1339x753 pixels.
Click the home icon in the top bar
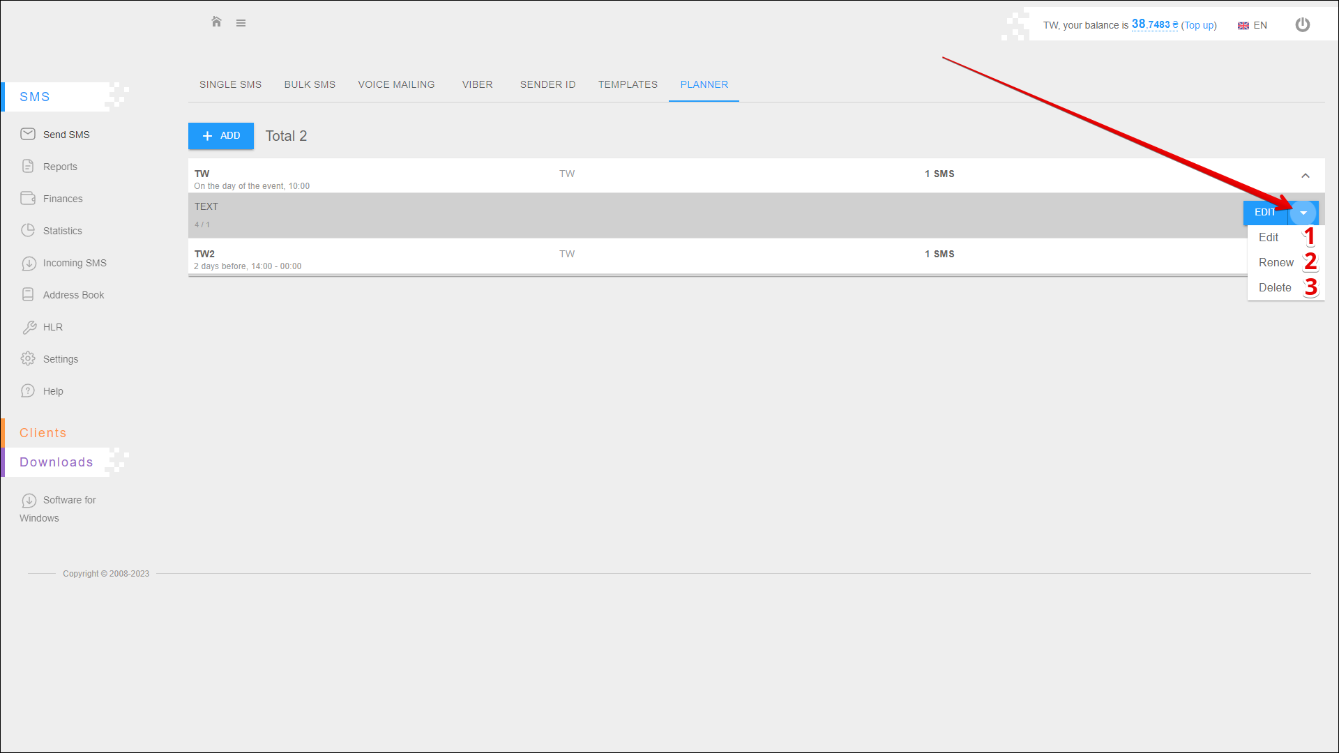click(x=216, y=22)
